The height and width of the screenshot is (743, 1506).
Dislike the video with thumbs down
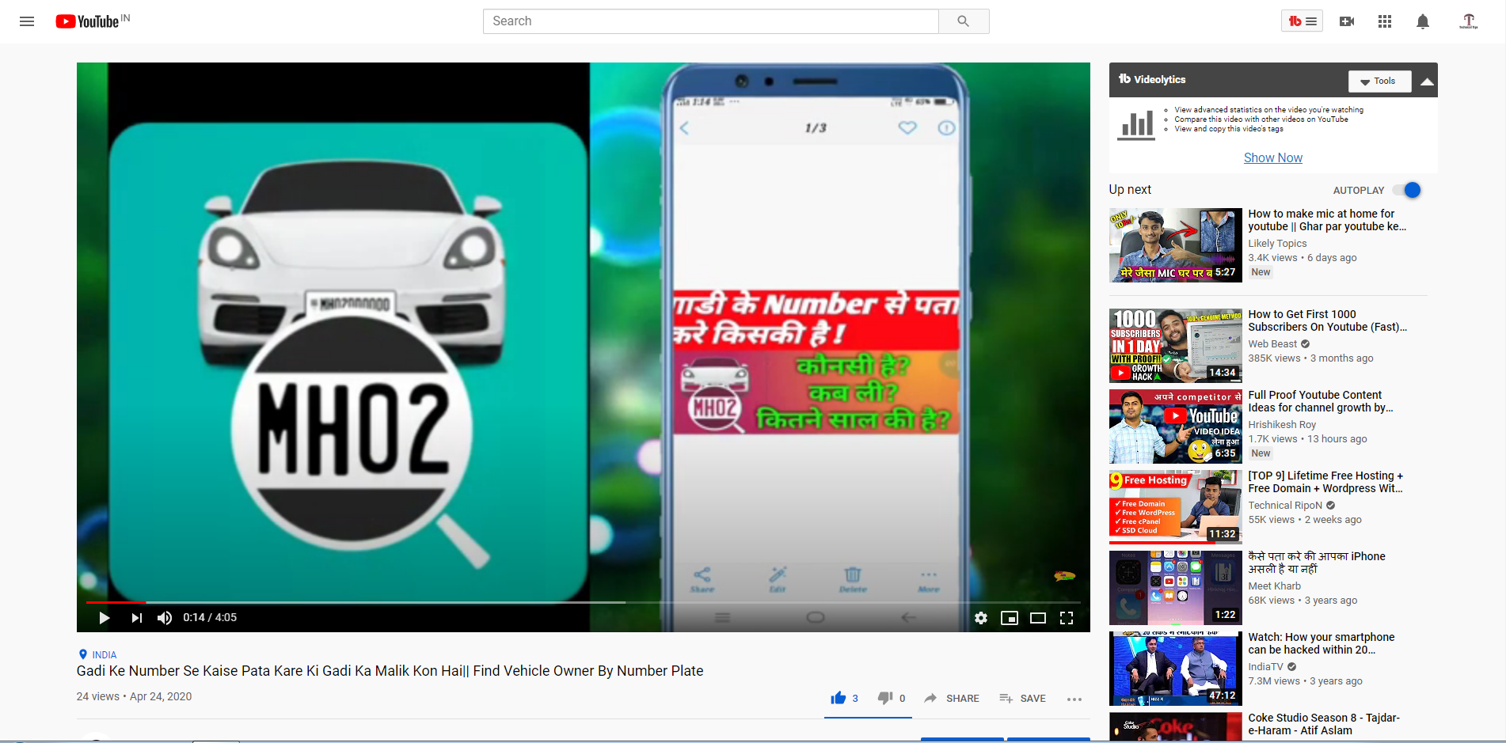(x=892, y=698)
